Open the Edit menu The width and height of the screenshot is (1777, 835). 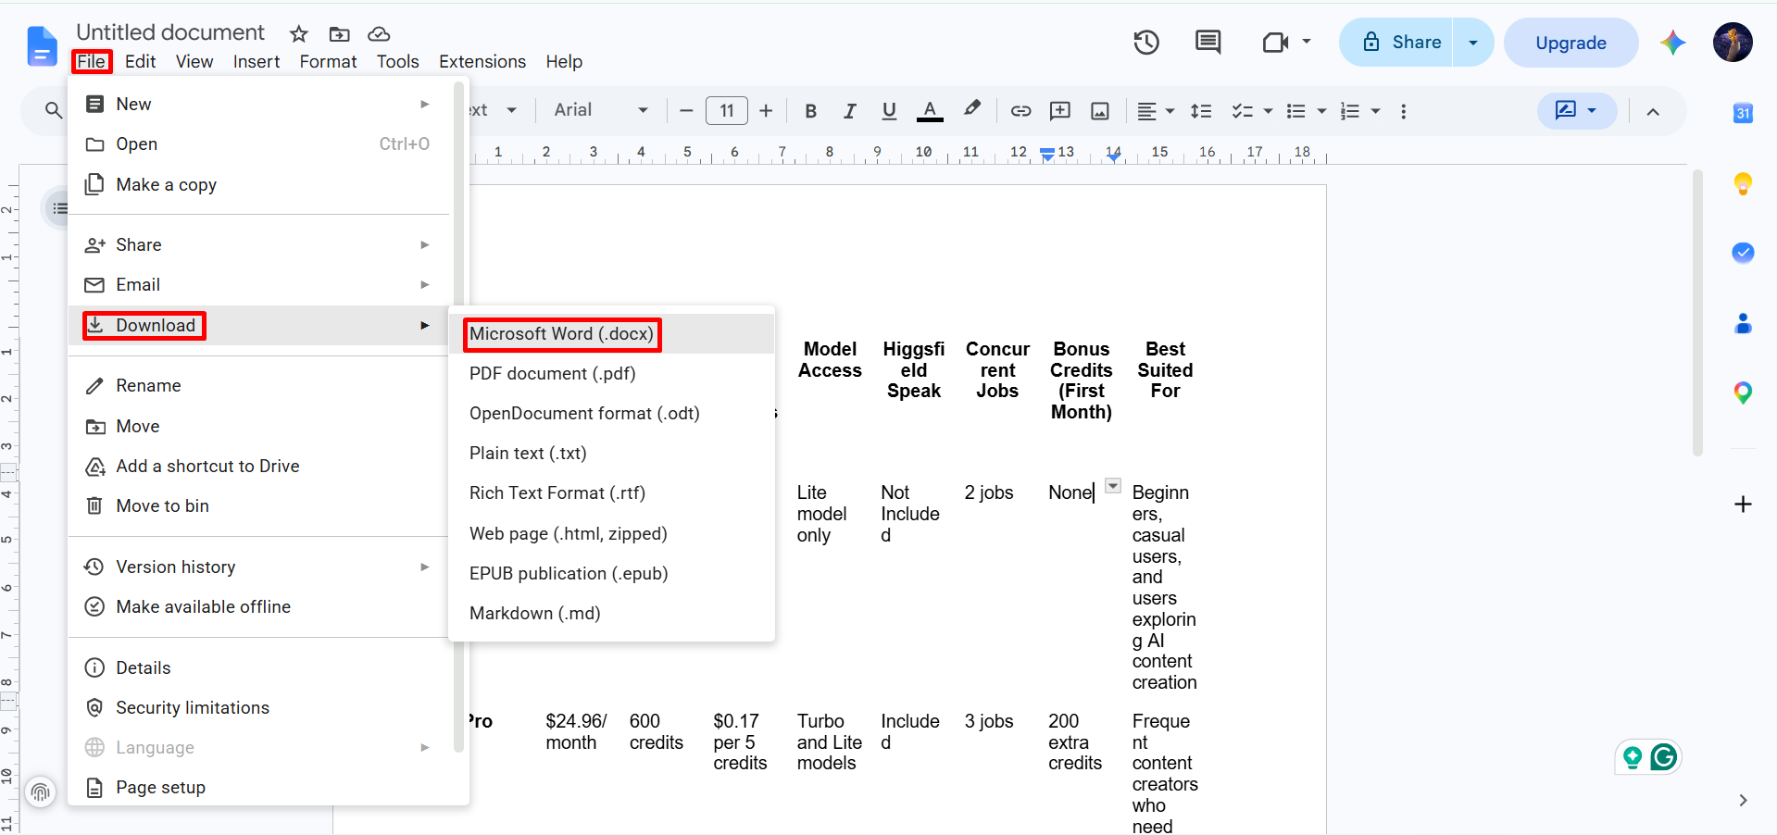(x=140, y=61)
